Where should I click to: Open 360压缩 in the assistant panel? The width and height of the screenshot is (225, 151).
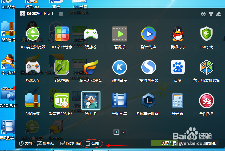coord(33,101)
